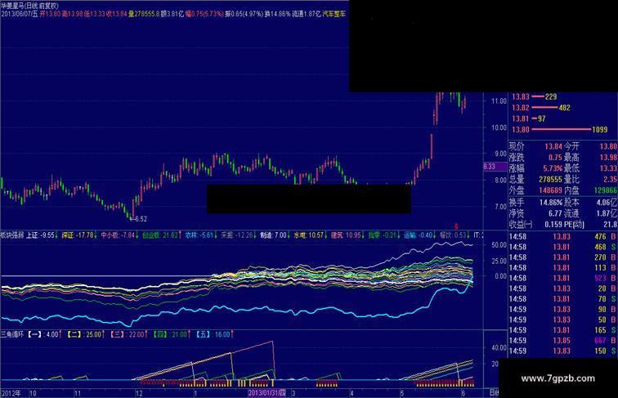Click the 中小板 -7.84 indicator value
Screen dimensions: 618x398
(118, 235)
